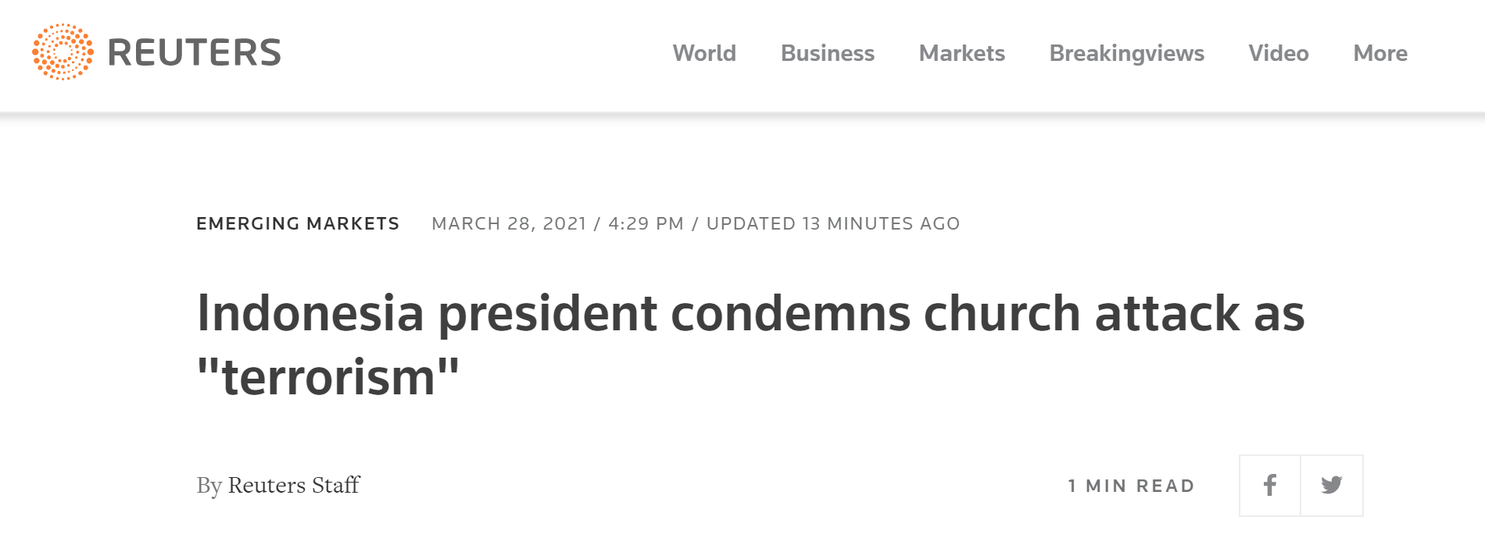The height and width of the screenshot is (538, 1485).
Task: Click the 4:29 PM timestamp
Action: [x=646, y=224]
